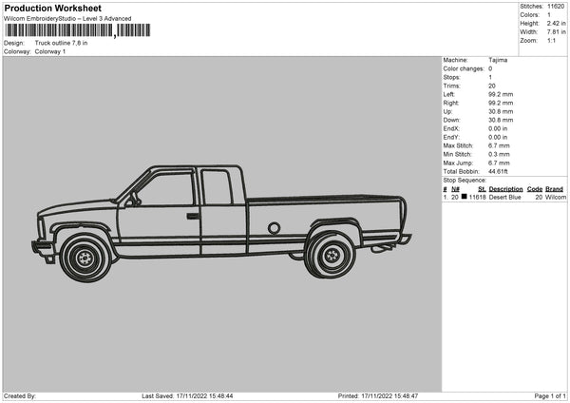Click the truck's front wheel

(85, 257)
